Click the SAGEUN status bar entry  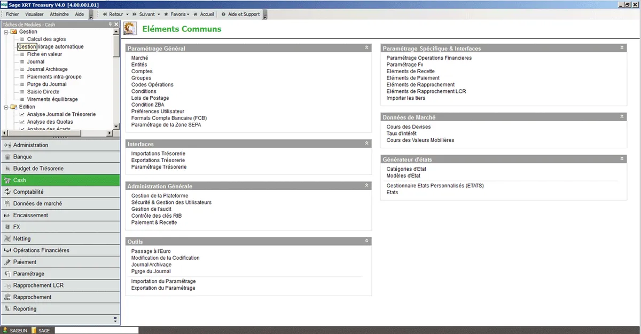tap(15, 330)
